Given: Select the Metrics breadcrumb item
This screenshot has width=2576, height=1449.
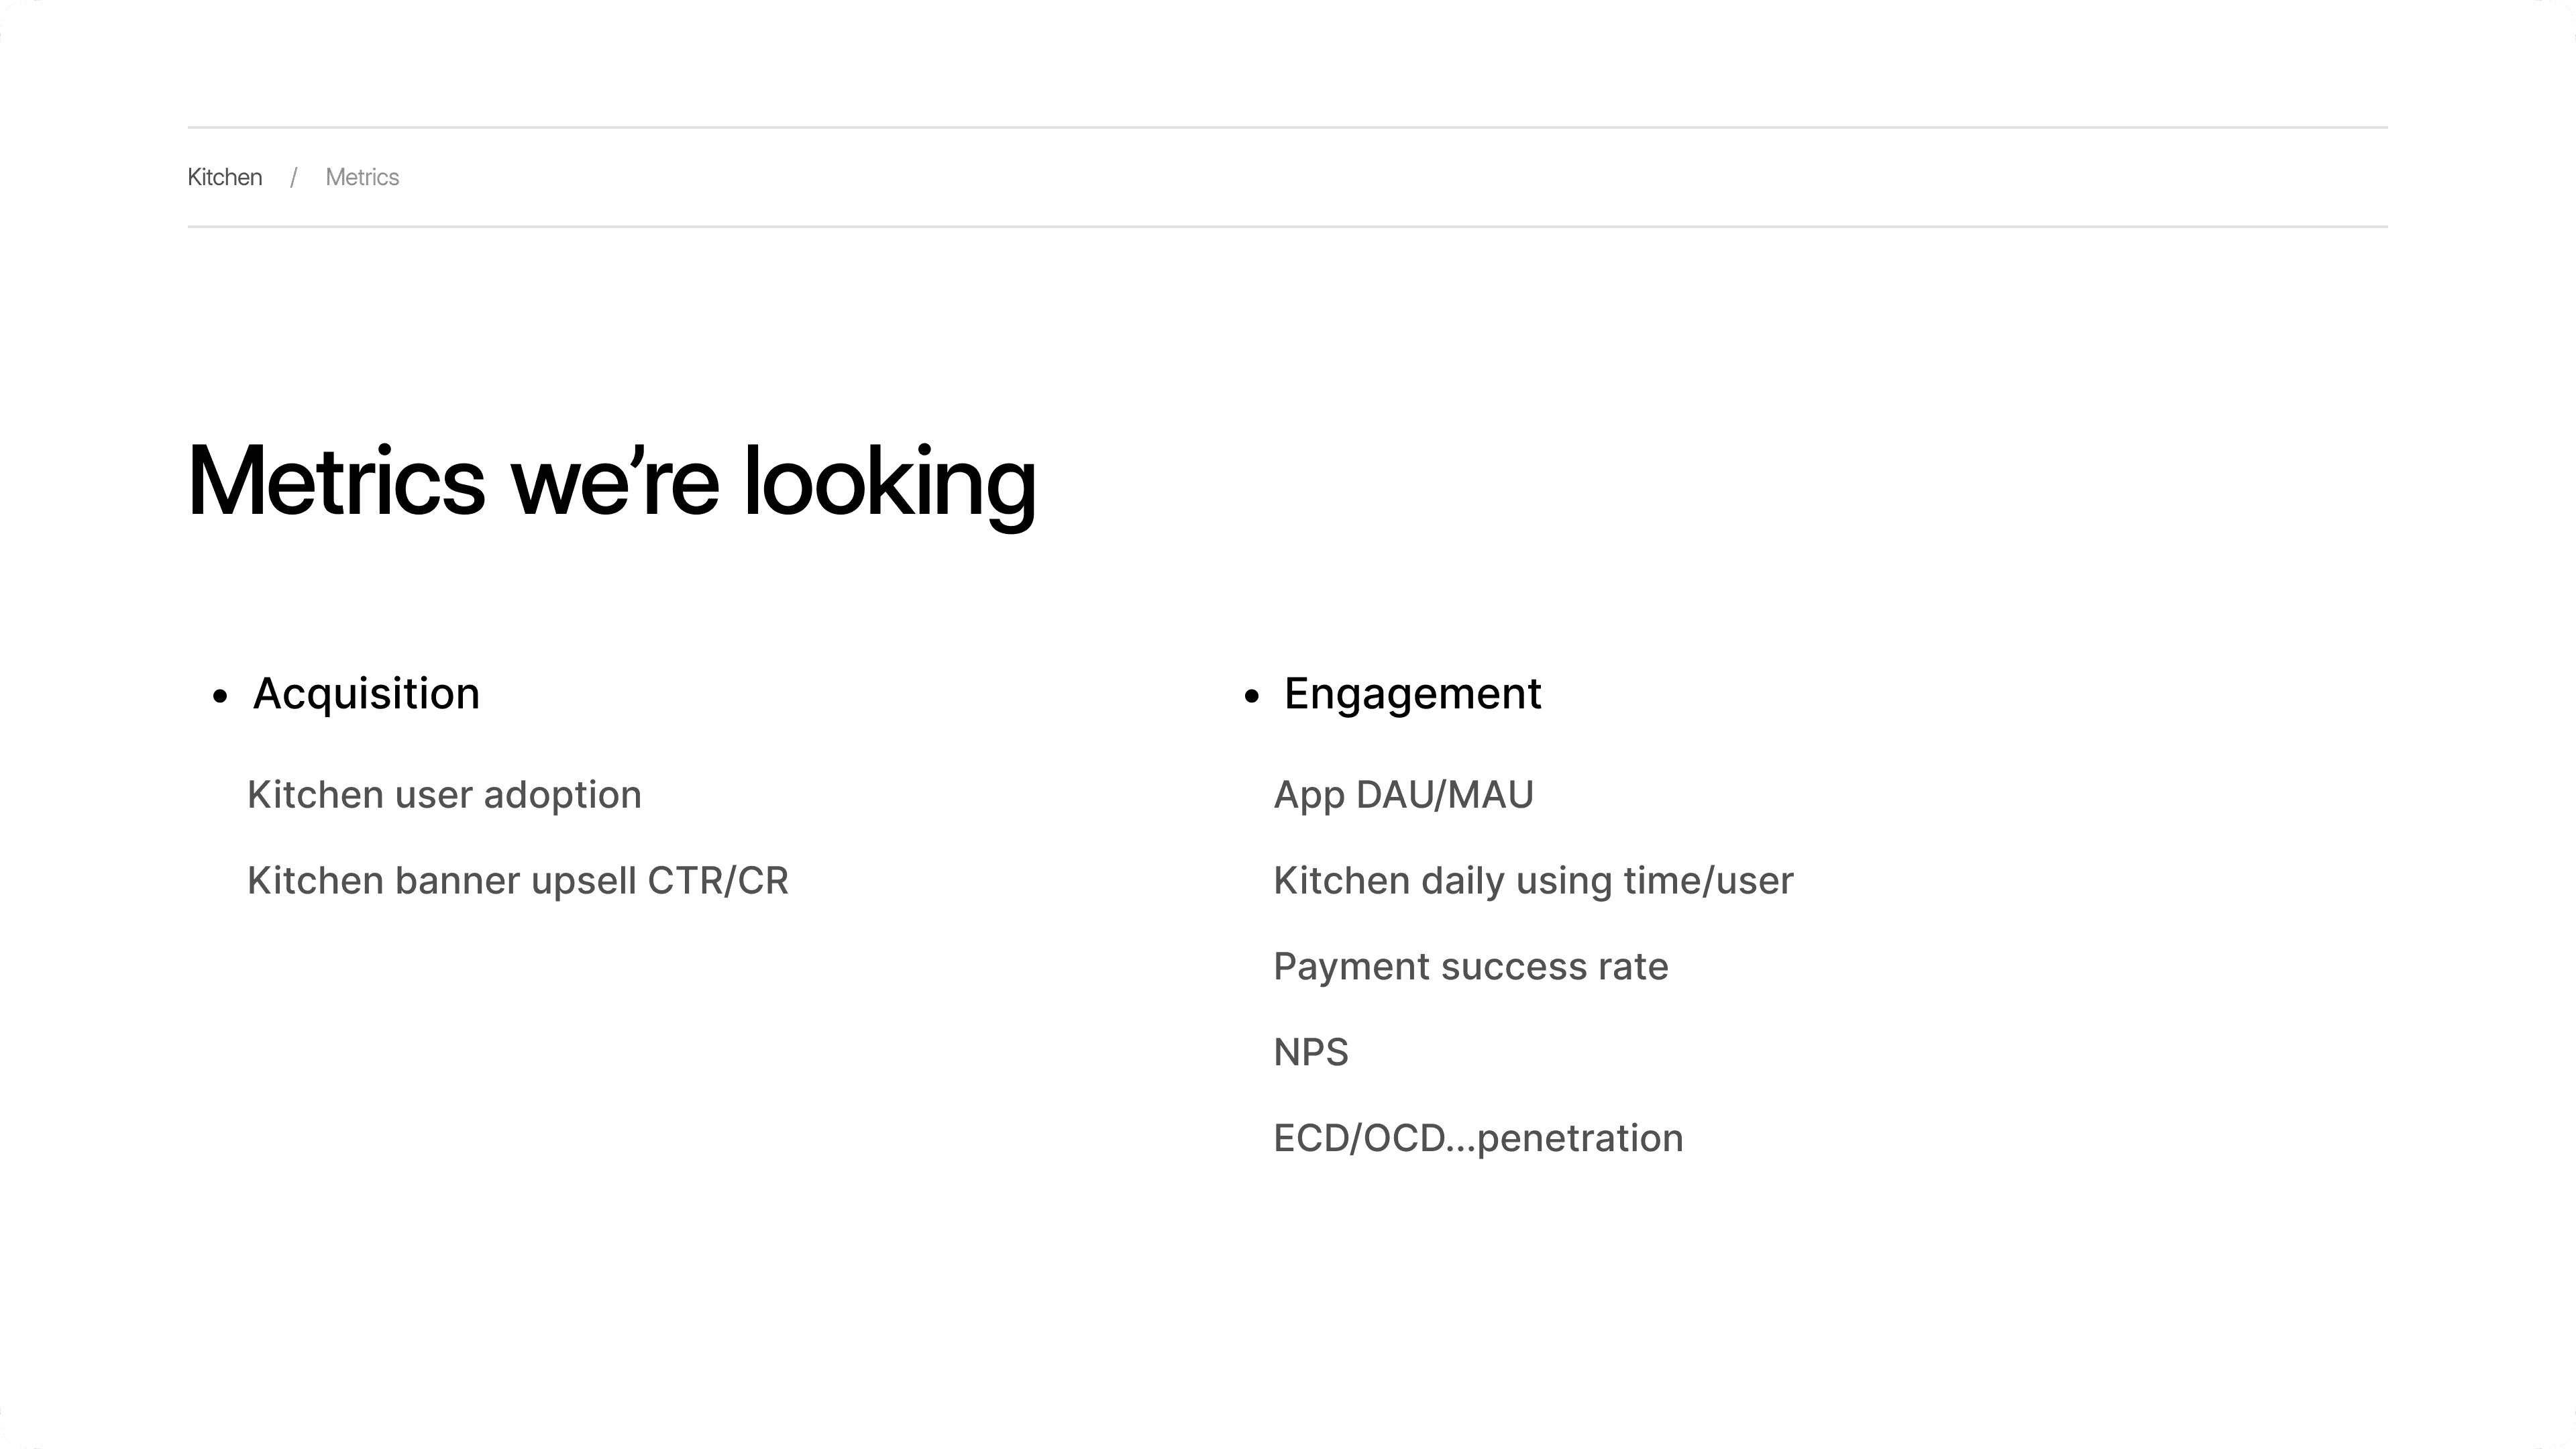Looking at the screenshot, I should pyautogui.click(x=362, y=177).
